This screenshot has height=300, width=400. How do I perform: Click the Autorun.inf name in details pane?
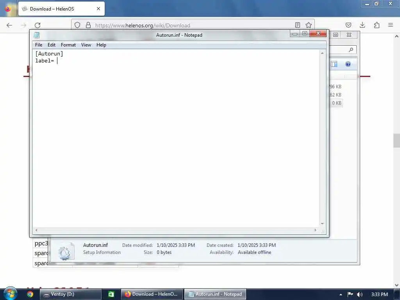(x=95, y=245)
